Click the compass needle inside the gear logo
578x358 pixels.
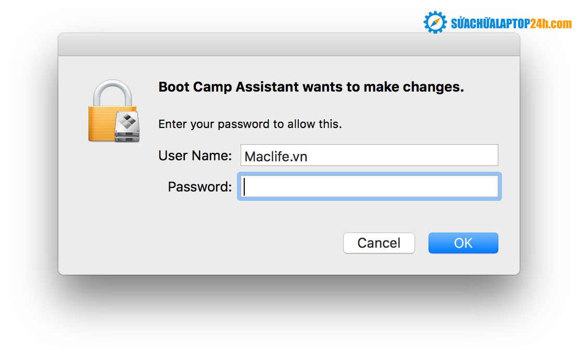435,22
